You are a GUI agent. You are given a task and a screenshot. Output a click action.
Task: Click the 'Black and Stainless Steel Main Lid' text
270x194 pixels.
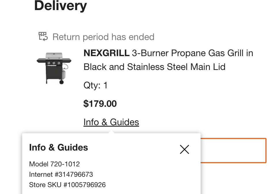pyautogui.click(x=154, y=67)
